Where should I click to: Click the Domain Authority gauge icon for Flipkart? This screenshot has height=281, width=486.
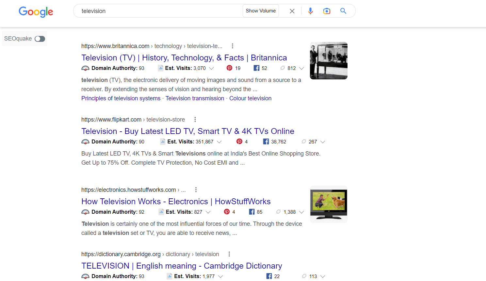click(x=85, y=142)
